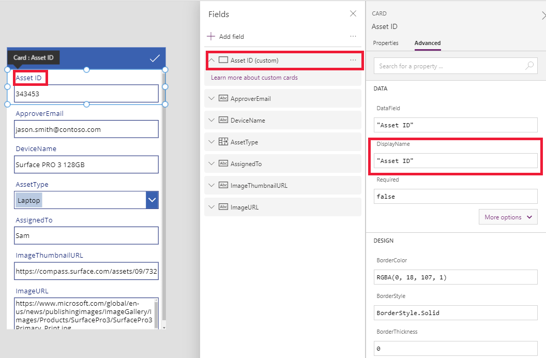Select the Advanced tab
Image resolution: width=546 pixels, height=358 pixels.
pyautogui.click(x=428, y=43)
